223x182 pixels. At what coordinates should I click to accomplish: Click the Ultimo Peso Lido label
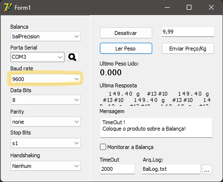point(119,64)
